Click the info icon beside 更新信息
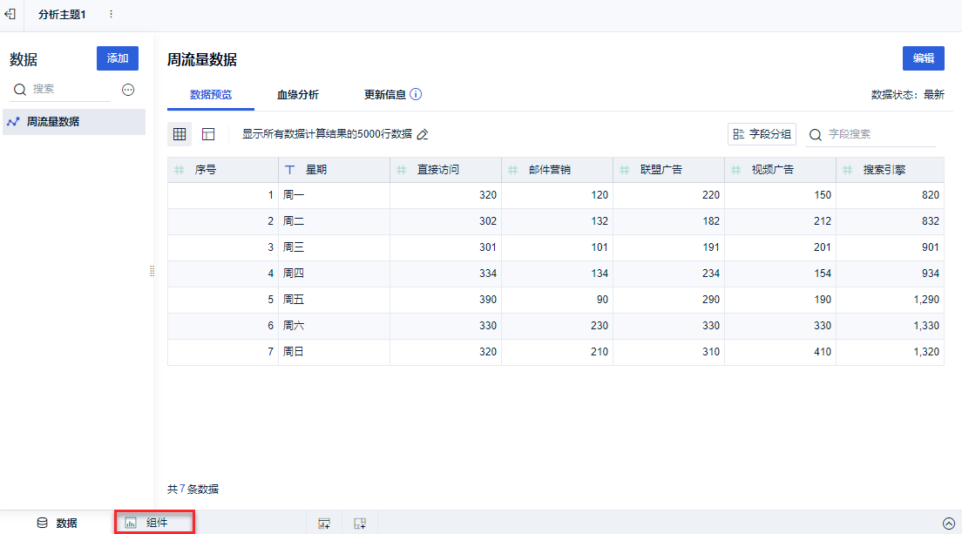The image size is (962, 534). 416,94
